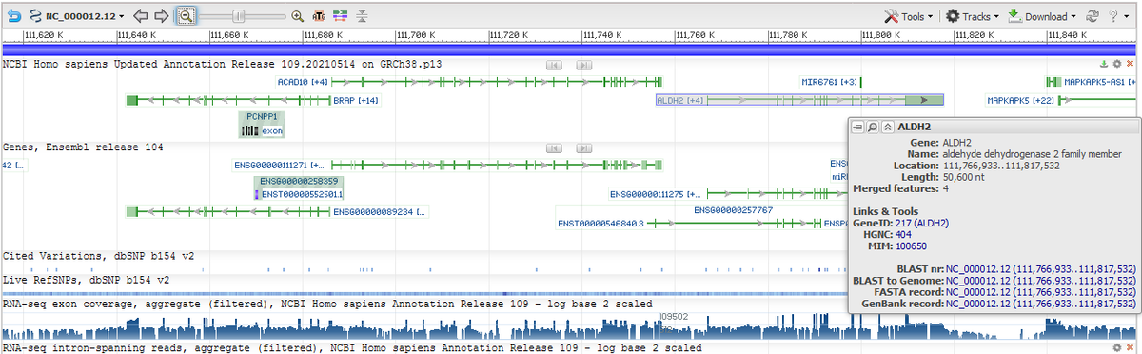Zoom to sequence with ATG icon
This screenshot has width=1142, height=354.
click(319, 16)
